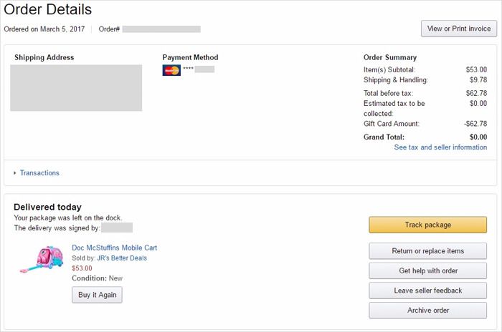The width and height of the screenshot is (502, 332).
Task: Click the Grand Total amount
Action: (x=478, y=137)
